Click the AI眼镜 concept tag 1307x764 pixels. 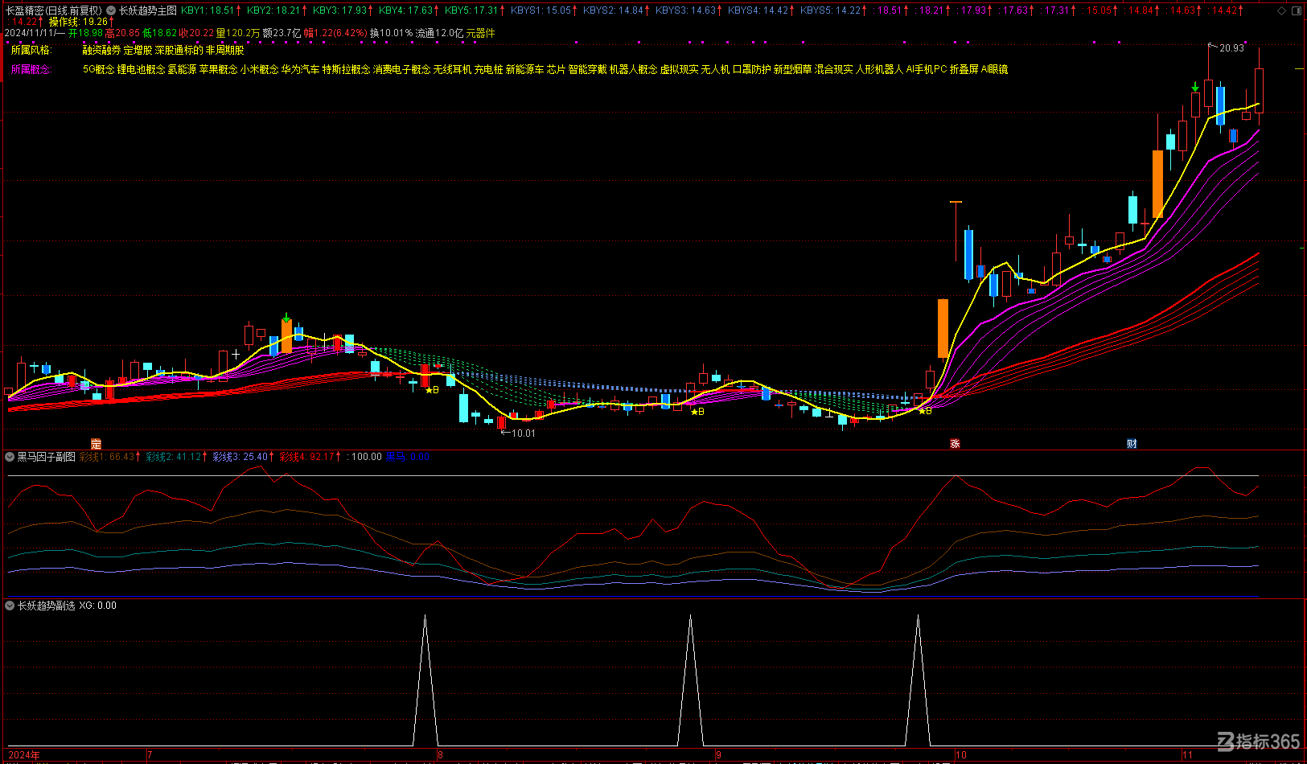994,69
